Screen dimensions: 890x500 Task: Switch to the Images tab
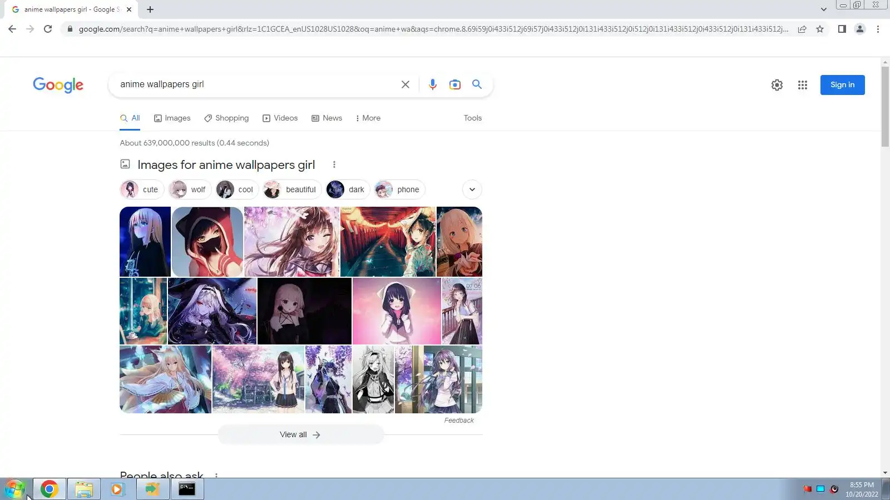tap(172, 118)
